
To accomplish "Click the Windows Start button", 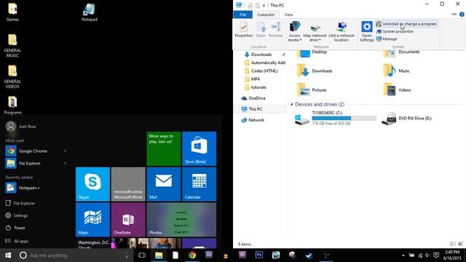I will pos(8,255).
